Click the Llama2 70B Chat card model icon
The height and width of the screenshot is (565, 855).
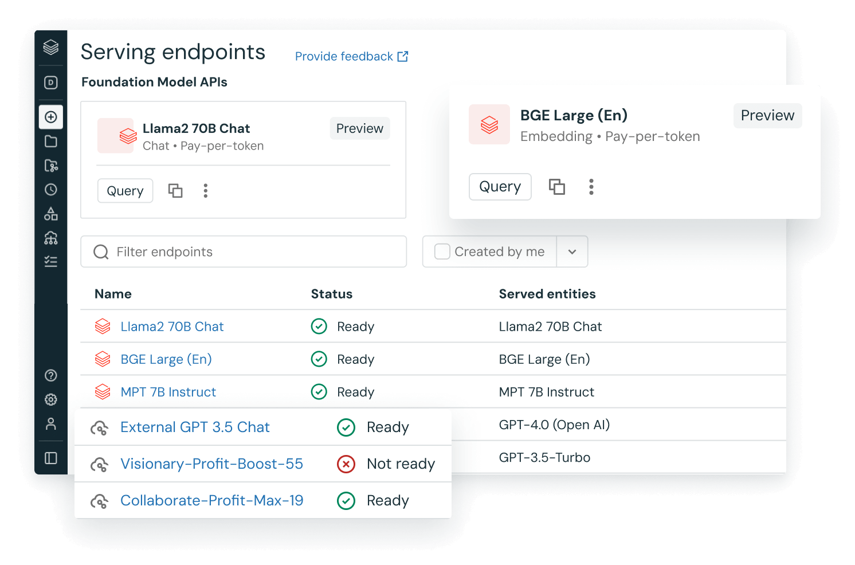[127, 136]
